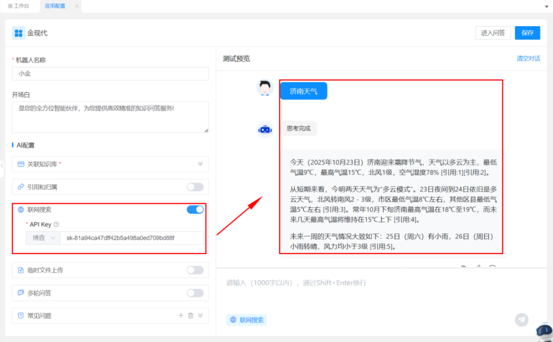Click the 保存 button
Screen dimensions: 553x342
point(527,33)
